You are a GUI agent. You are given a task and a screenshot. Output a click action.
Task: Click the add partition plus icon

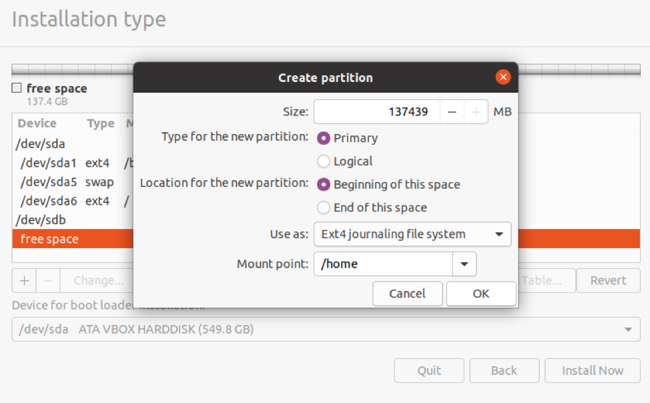coord(24,281)
